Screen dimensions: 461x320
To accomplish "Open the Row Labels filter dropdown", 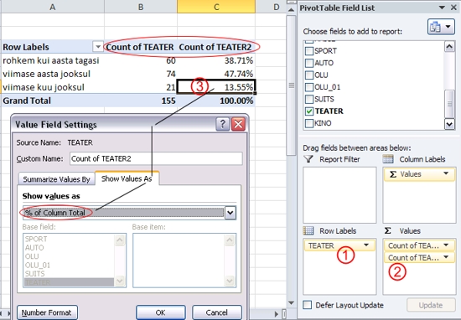I will pos(98,47).
